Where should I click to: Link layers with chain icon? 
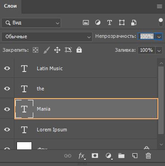click(67, 156)
